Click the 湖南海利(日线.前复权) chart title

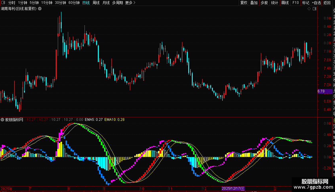pyautogui.click(x=19, y=9)
